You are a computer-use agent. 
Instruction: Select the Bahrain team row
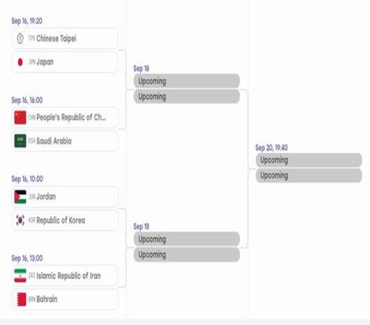coord(64,299)
